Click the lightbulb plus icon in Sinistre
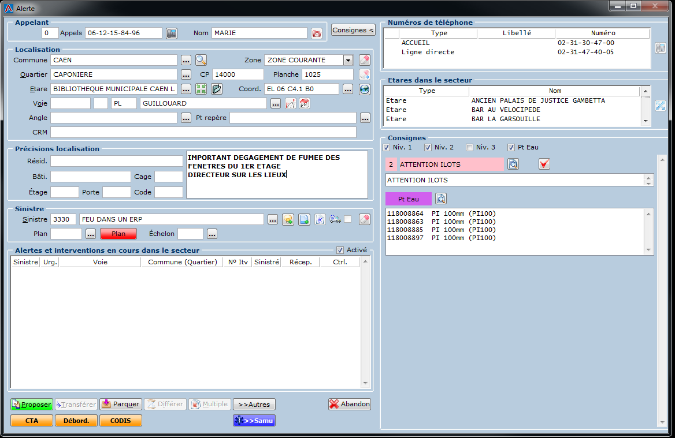The height and width of the screenshot is (438, 675). coord(288,220)
